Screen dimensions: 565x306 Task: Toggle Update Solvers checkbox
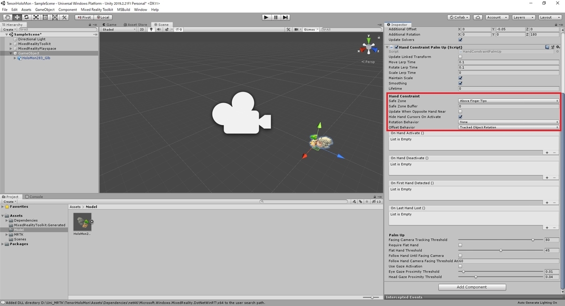tap(460, 40)
